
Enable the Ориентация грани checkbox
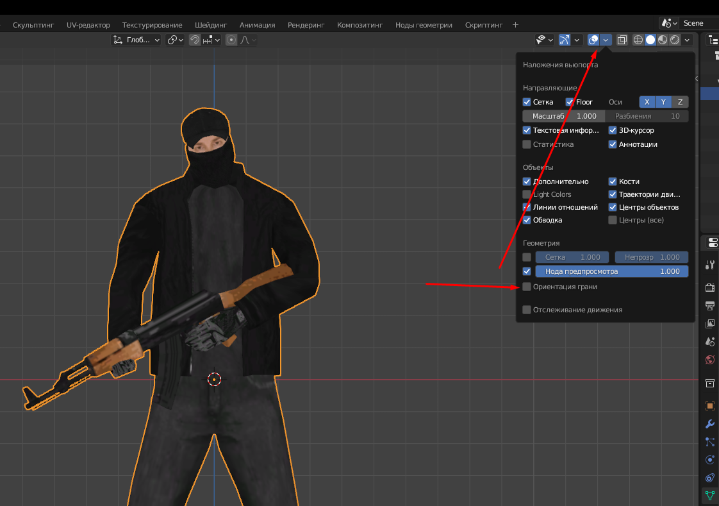click(x=527, y=287)
